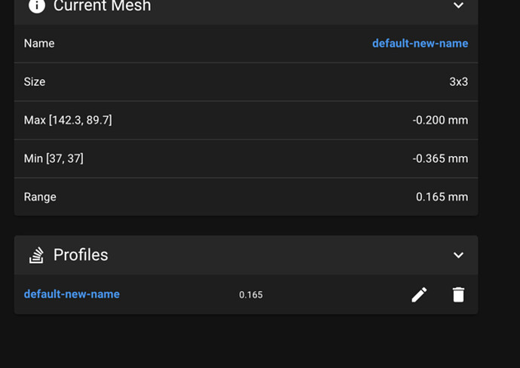Click the 3x3 size value
This screenshot has height=368, width=520.
point(459,81)
